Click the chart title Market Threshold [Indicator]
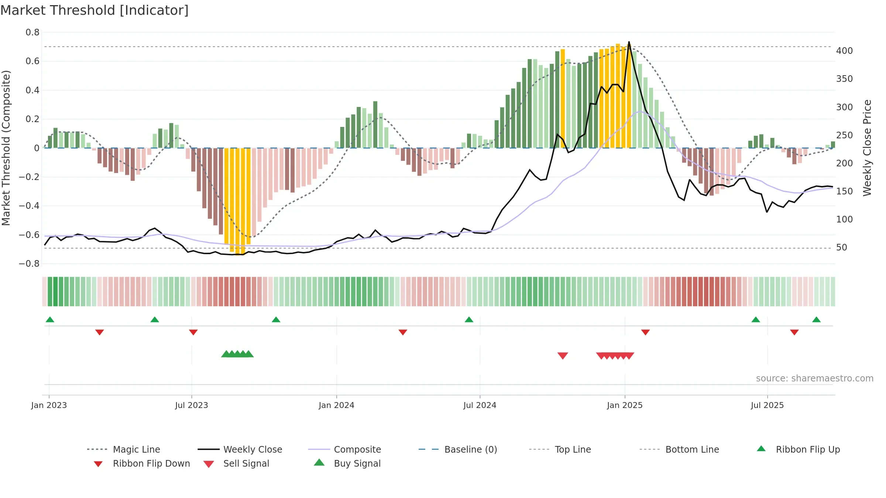The width and height of the screenshot is (886, 498). (x=95, y=10)
